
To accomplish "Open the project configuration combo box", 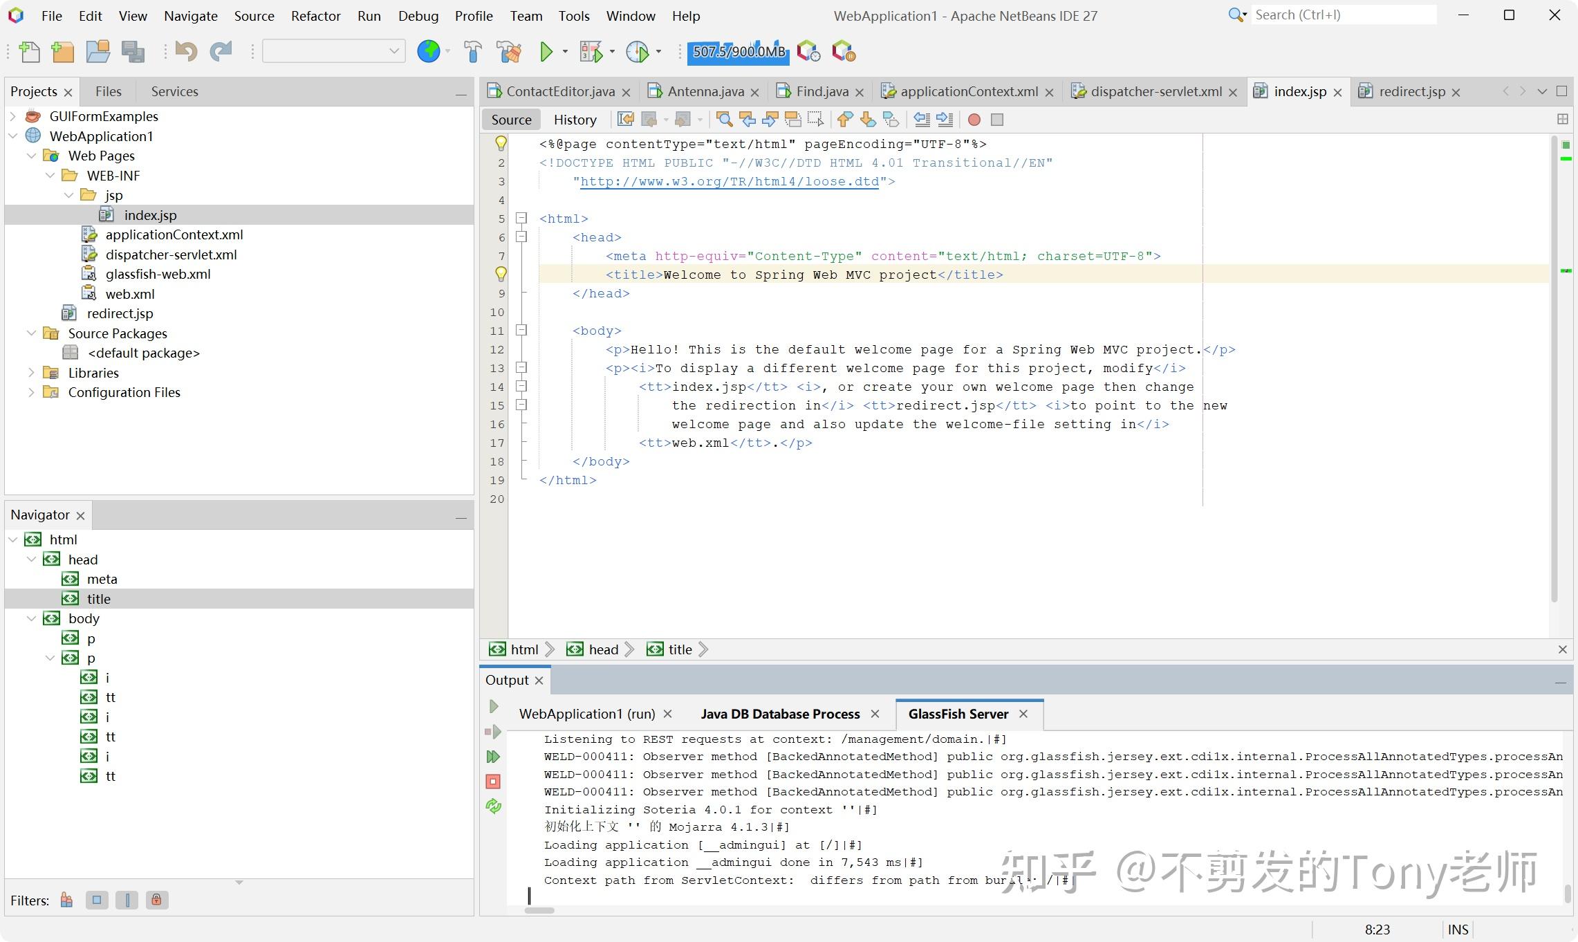I will click(334, 51).
